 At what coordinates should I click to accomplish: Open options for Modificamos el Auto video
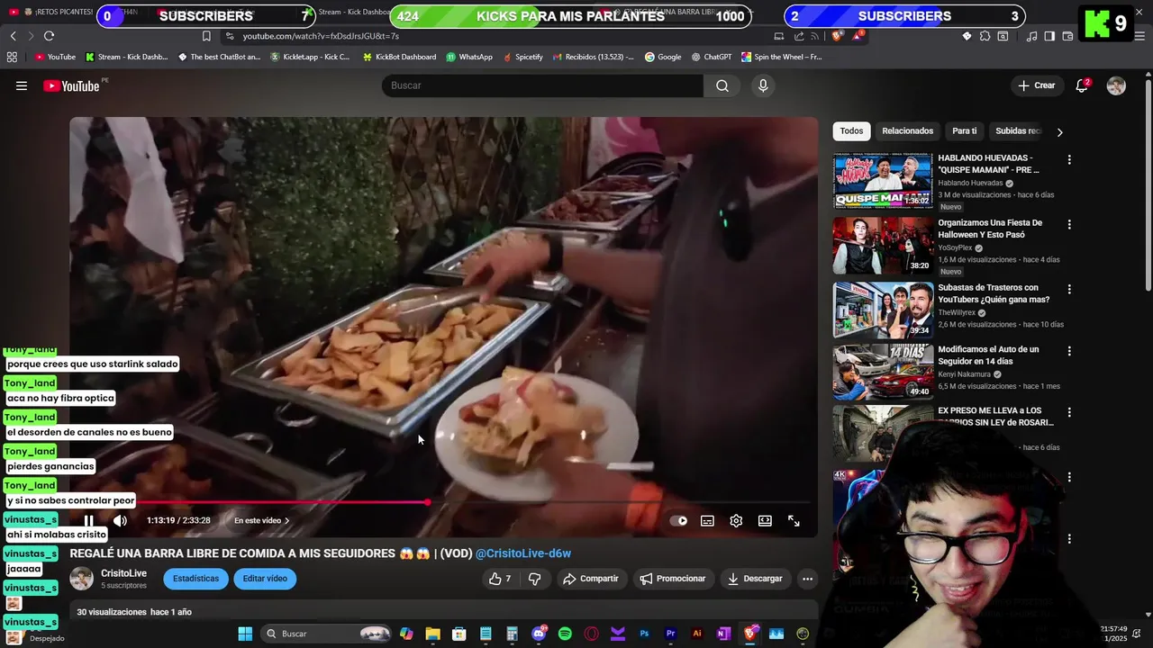tap(1069, 351)
